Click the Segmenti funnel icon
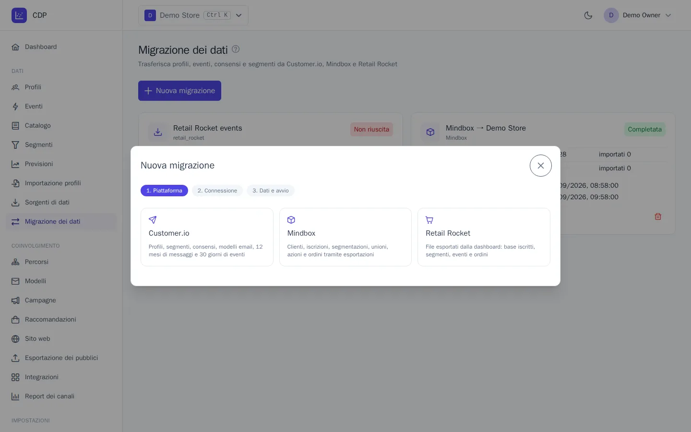691x432 pixels. click(x=15, y=145)
